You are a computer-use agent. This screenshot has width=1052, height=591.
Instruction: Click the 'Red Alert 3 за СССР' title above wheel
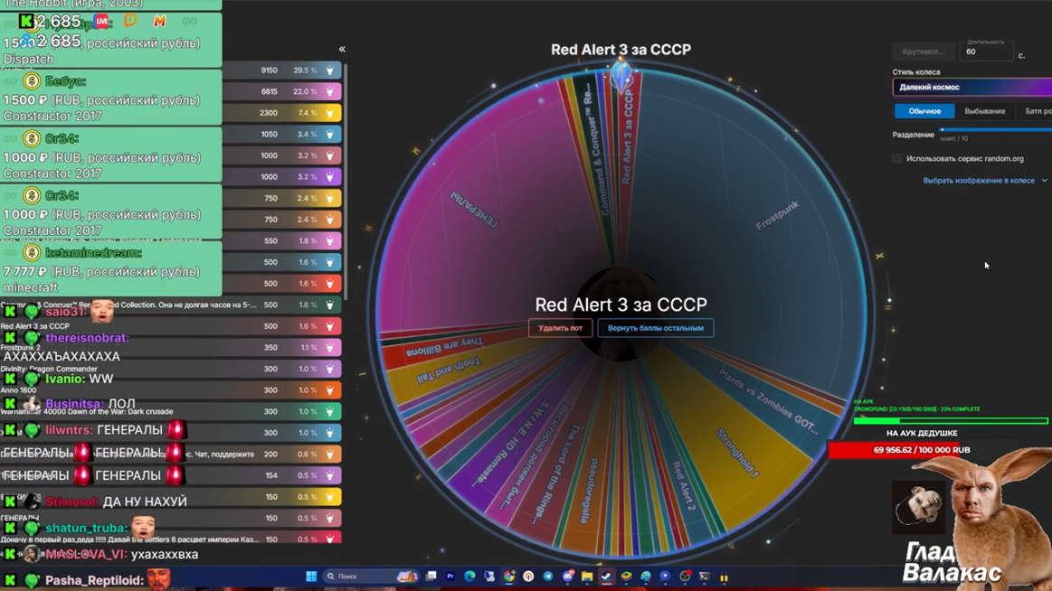coord(621,50)
